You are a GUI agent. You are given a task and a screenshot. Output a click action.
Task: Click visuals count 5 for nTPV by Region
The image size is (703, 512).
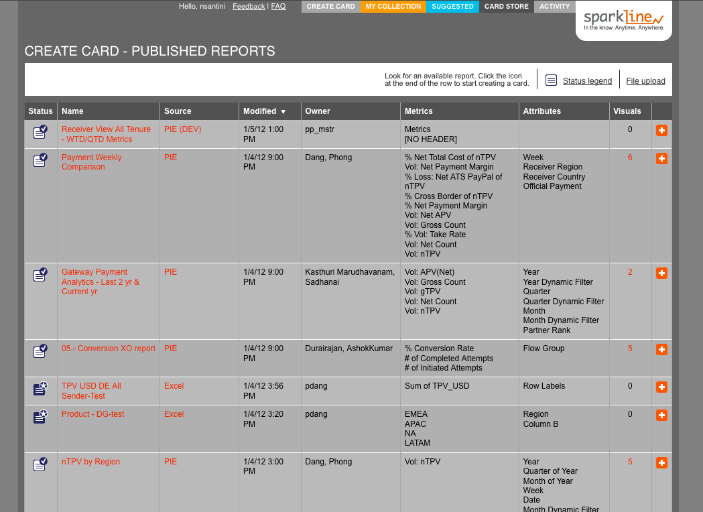(x=630, y=461)
